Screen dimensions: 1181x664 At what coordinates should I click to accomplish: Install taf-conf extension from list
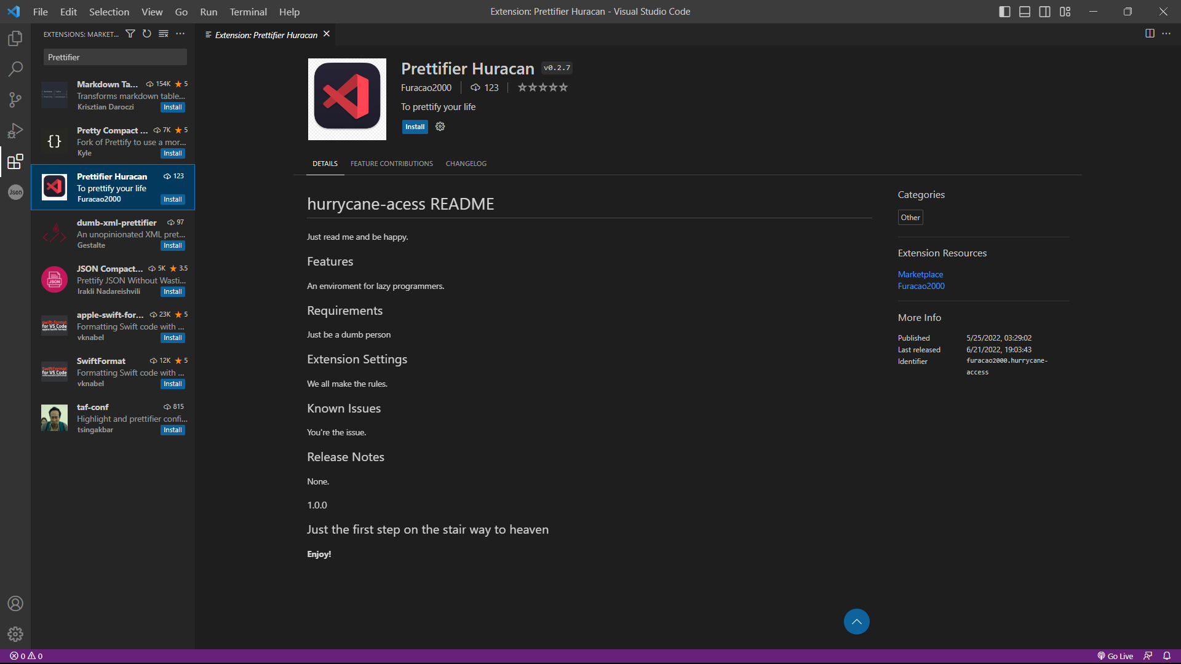coord(173,430)
